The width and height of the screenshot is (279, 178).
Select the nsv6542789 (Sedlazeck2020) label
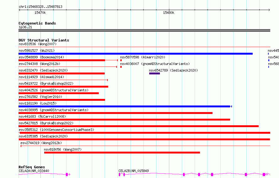tap(173, 70)
